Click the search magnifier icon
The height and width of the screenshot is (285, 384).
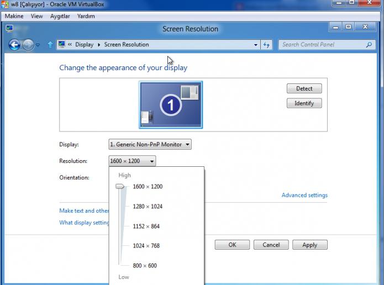coord(369,45)
